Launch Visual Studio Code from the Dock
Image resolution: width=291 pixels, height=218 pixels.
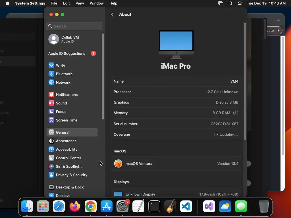click(x=186, y=206)
